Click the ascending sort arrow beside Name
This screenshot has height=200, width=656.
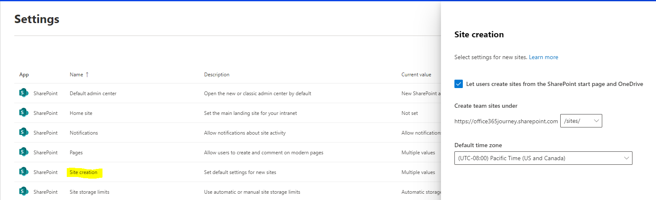87,75
